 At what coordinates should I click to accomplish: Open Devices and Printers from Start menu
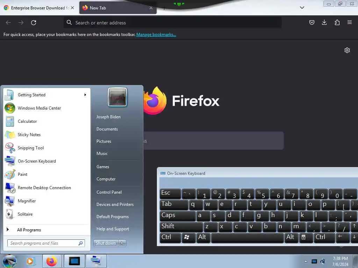(115, 204)
